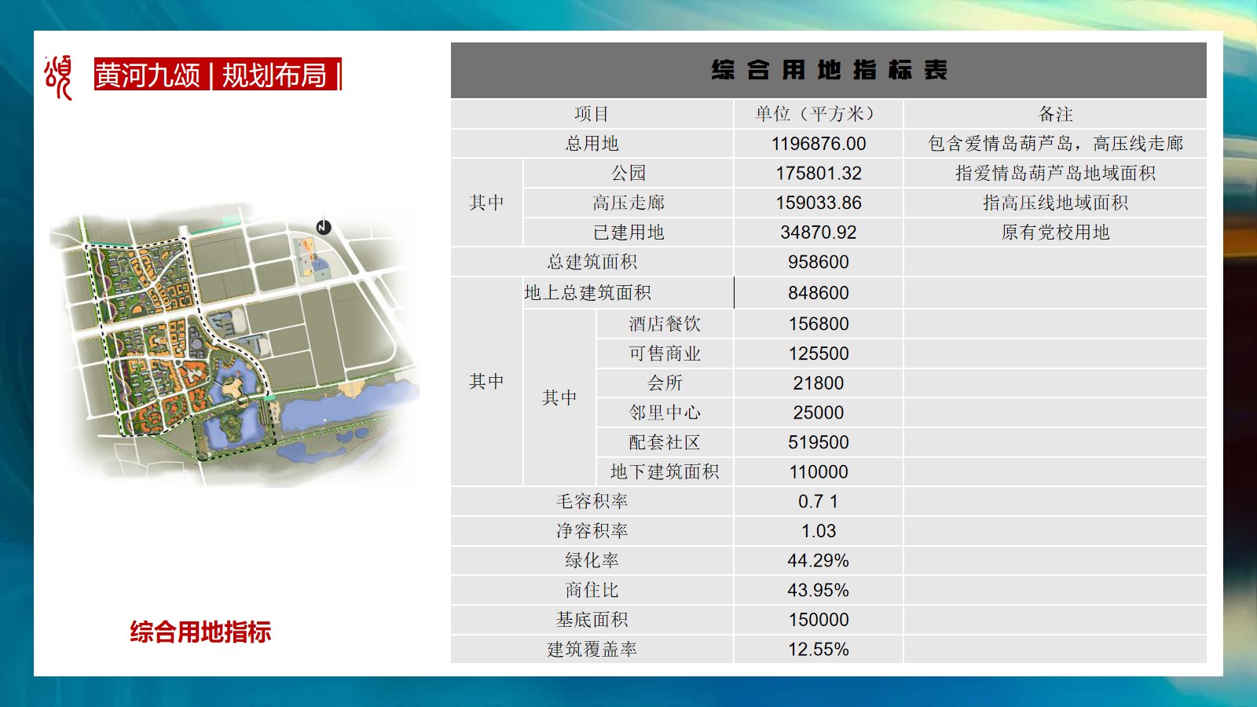
Task: Click the note 指爱情岛葫芦岛地域面积
Action: tap(1055, 173)
